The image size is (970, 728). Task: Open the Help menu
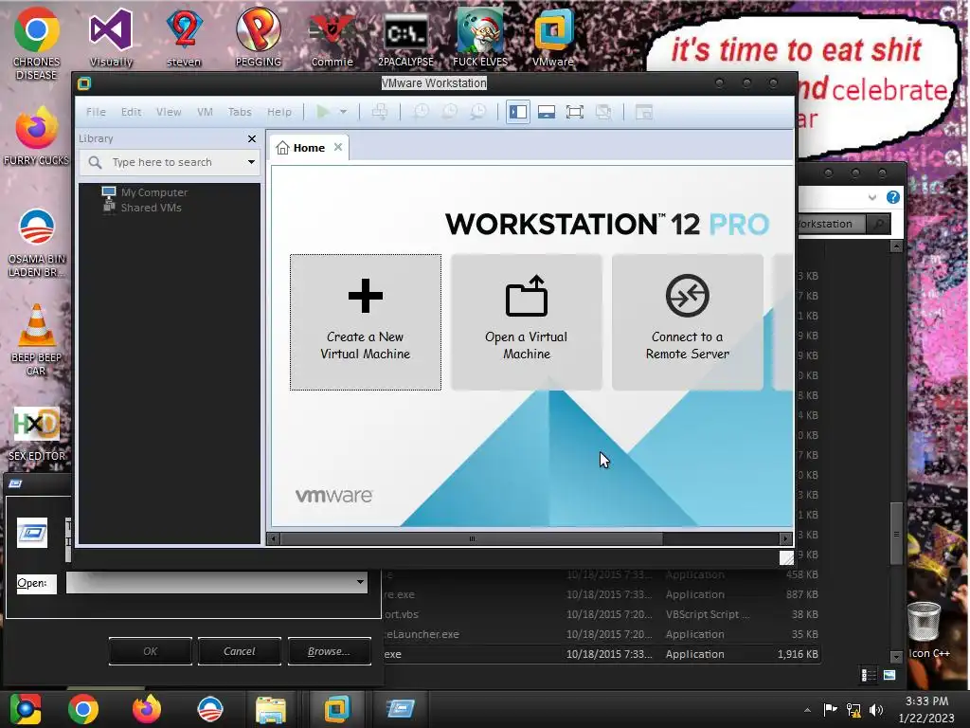pos(279,112)
